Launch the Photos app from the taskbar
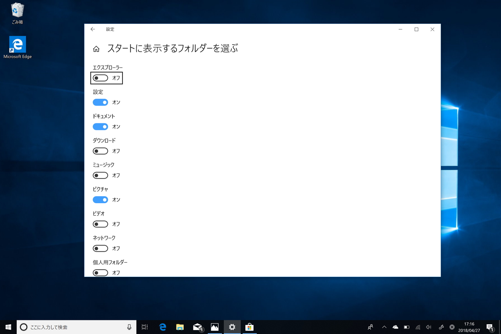 point(214,327)
